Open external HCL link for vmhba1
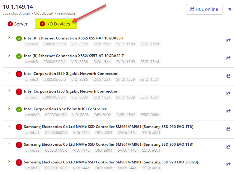Image resolution: width=234 pixels, height=174 pixels. tap(228, 129)
